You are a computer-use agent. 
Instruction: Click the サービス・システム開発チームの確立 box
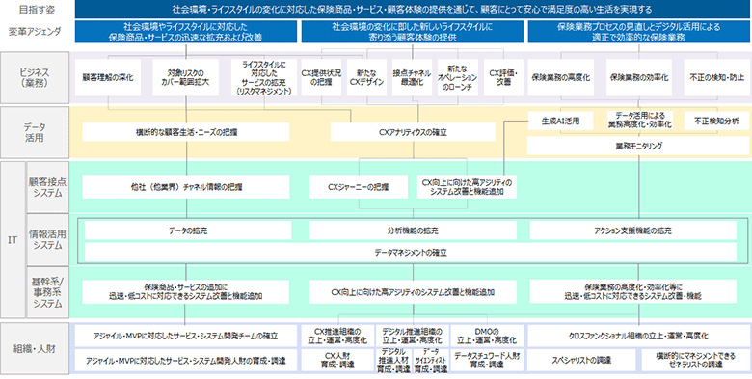186,337
